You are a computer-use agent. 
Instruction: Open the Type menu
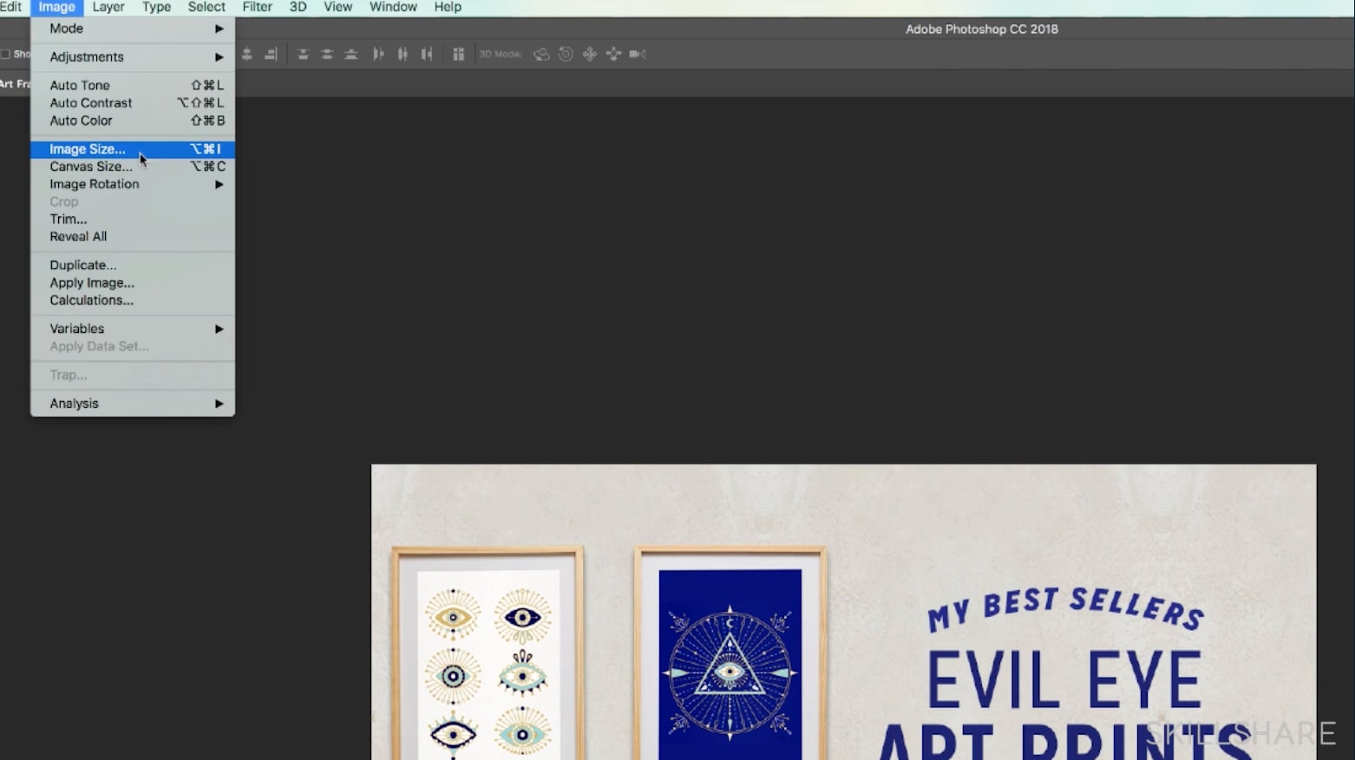pyautogui.click(x=156, y=7)
